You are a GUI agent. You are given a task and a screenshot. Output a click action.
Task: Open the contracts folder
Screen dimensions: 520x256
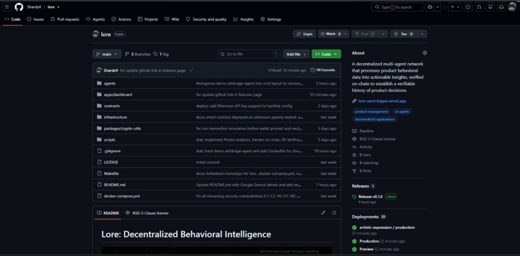pyautogui.click(x=112, y=106)
